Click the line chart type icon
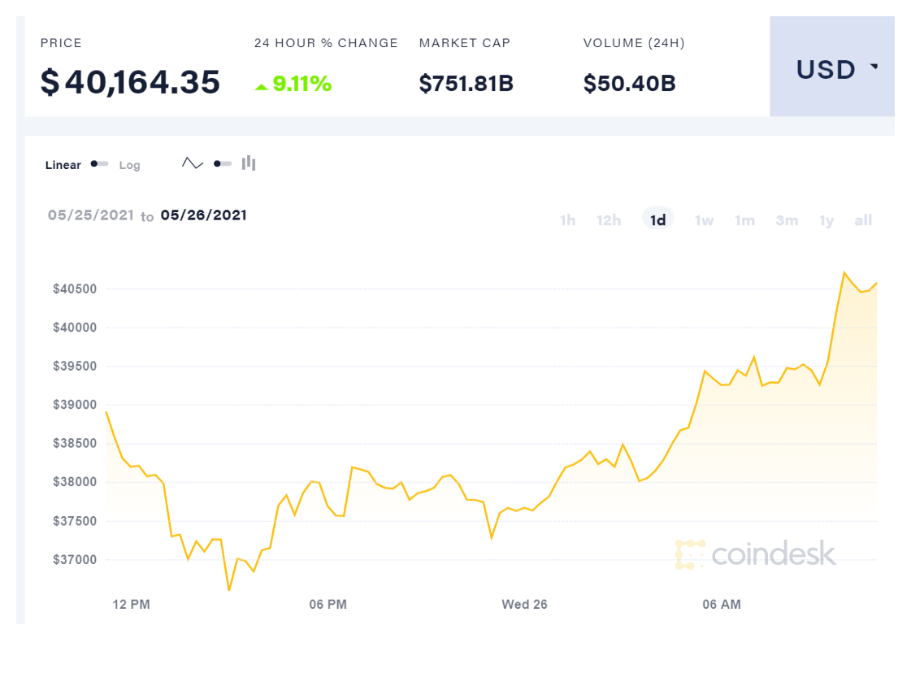Image resolution: width=911 pixels, height=673 pixels. (193, 163)
